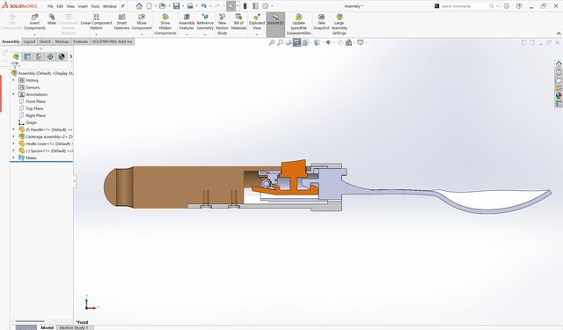Open Large Assembly Settings

[x=340, y=25]
